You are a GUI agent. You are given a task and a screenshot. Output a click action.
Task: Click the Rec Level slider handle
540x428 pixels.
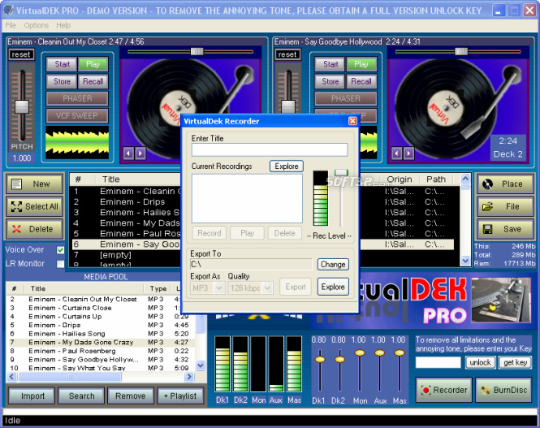tap(341, 172)
